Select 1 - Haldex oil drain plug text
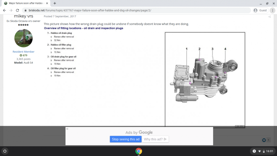 pyautogui.click(x=60, y=33)
